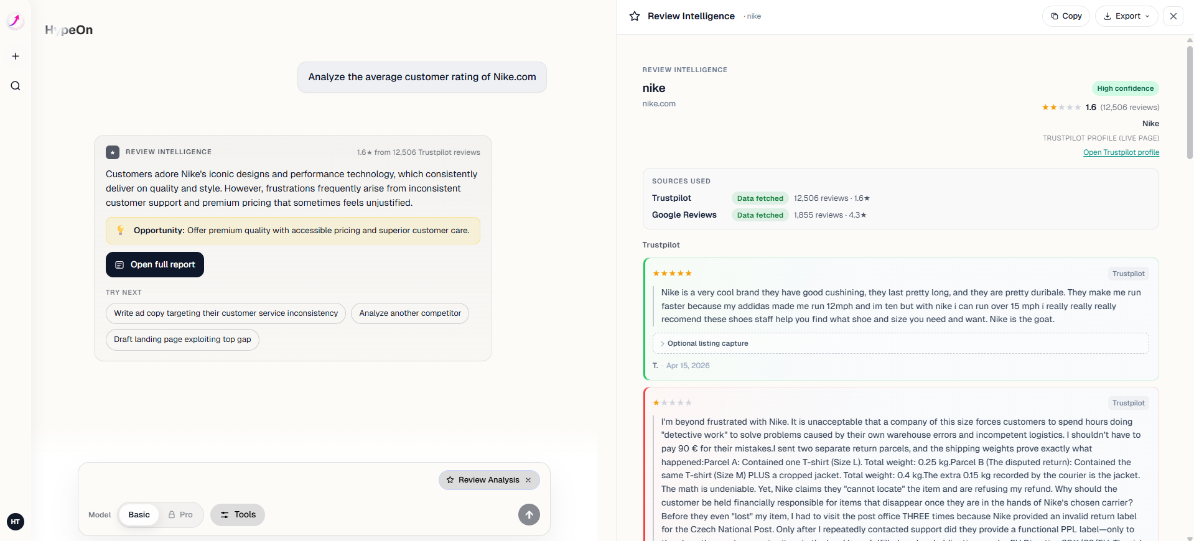Select the locked Pro model option
Image resolution: width=1194 pixels, height=541 pixels.
180,515
